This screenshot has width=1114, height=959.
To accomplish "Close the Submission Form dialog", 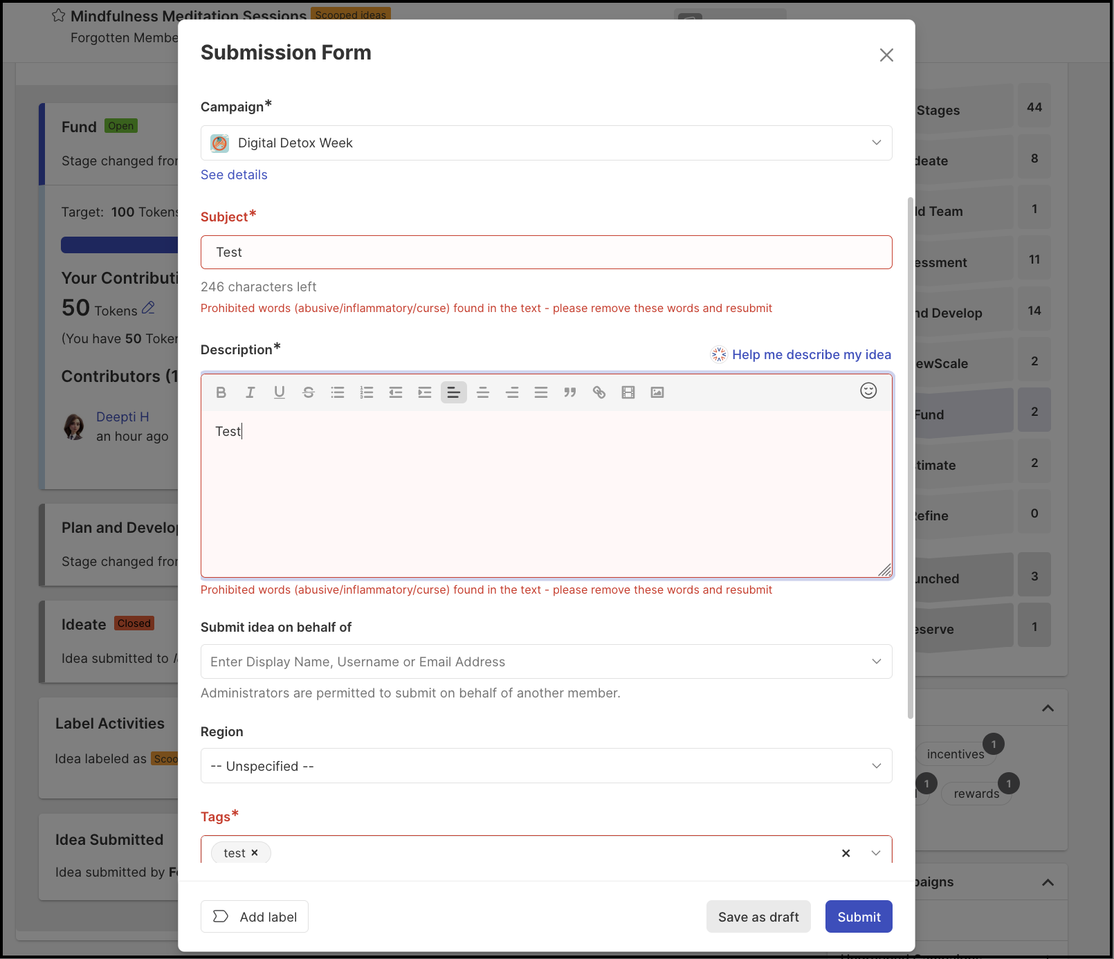I will pos(886,55).
